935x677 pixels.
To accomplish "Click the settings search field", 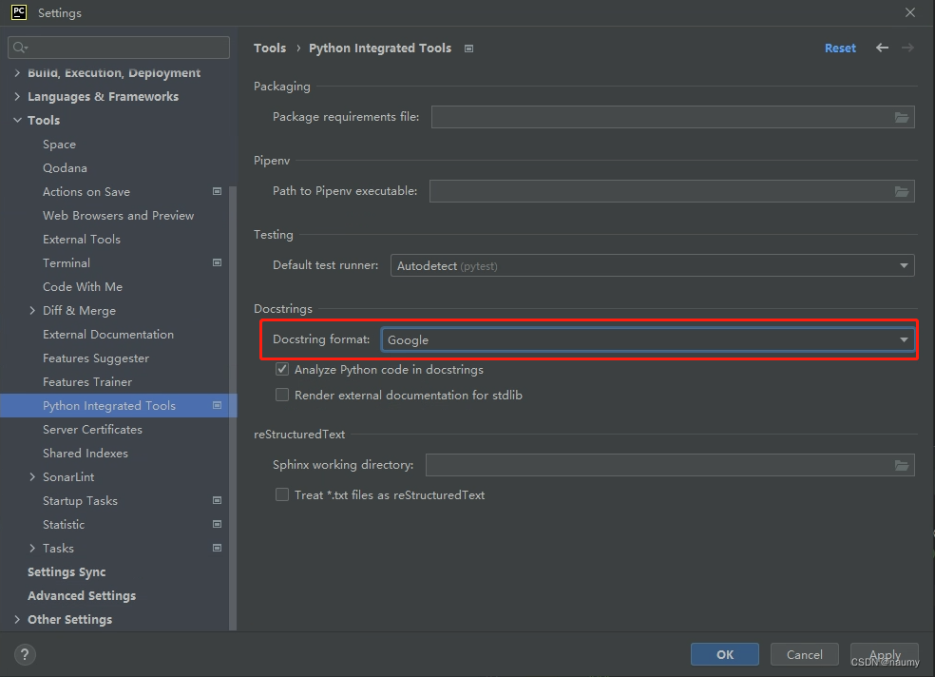I will (119, 48).
